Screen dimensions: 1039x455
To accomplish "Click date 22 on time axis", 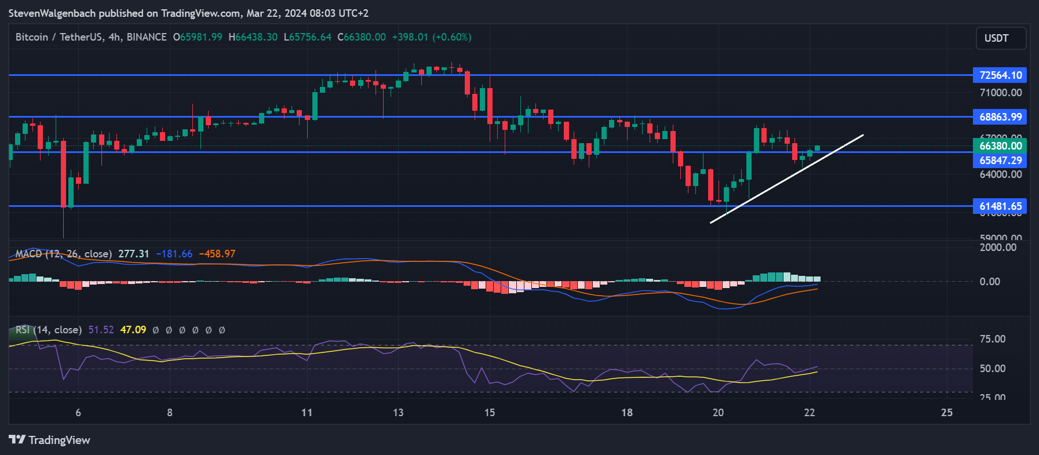I will click(810, 413).
